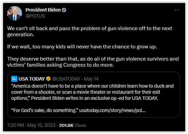The image size is (188, 134).
Task: Open the 201.6K Views count
Action: tap(72, 126)
